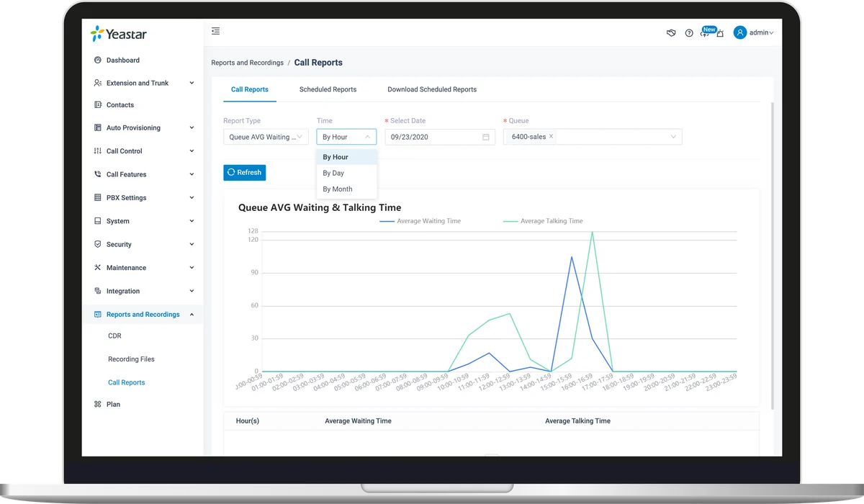Expand the Auto Provisioning menu chevron
This screenshot has height=504, width=864.
point(192,127)
